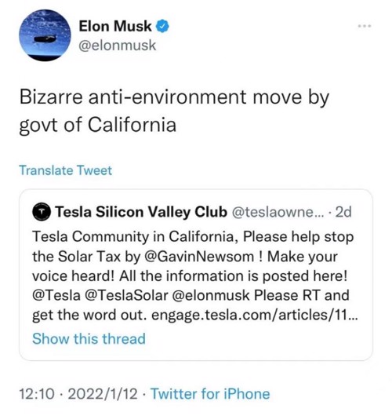
Task: Open Tesla Silicon Valley Club account name
Action: click(141, 212)
